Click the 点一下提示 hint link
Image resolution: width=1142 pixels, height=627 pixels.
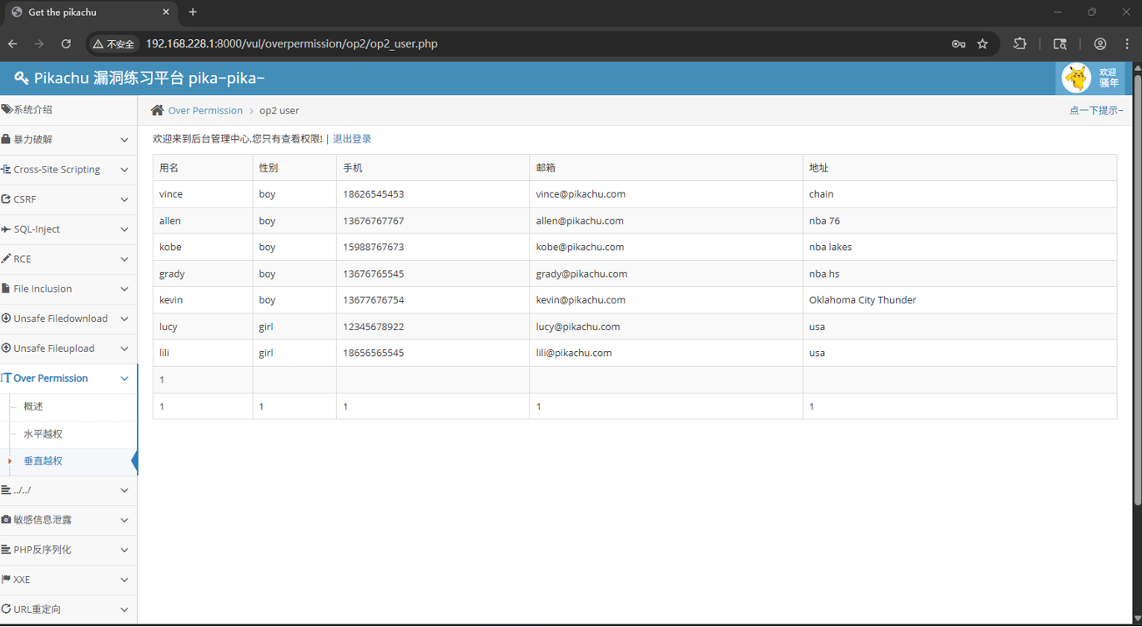tap(1096, 110)
